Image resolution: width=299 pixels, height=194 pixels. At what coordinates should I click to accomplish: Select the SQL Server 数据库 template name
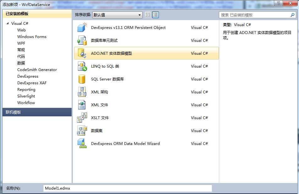(107, 79)
